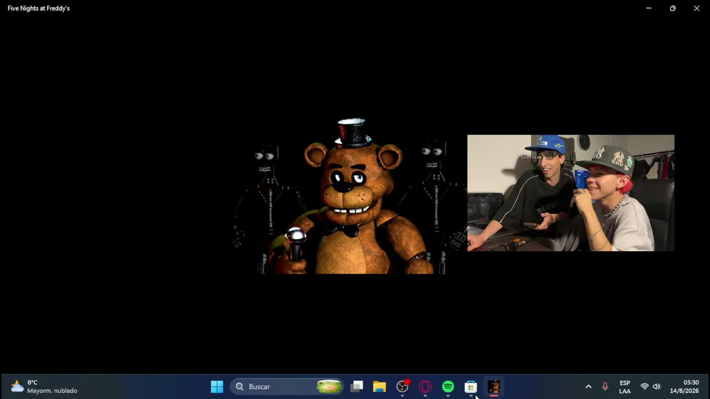Open Task View from the taskbar
The height and width of the screenshot is (399, 710).
click(357, 386)
